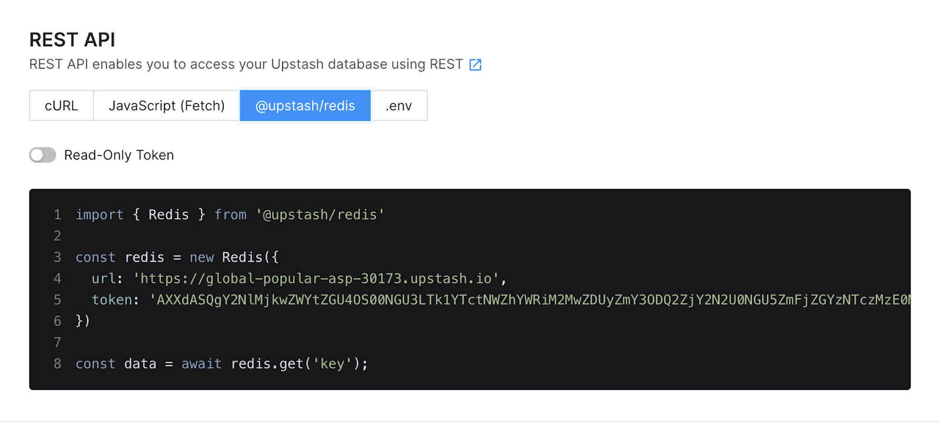The image size is (940, 423).
Task: Open the .env tab
Action: [399, 106]
